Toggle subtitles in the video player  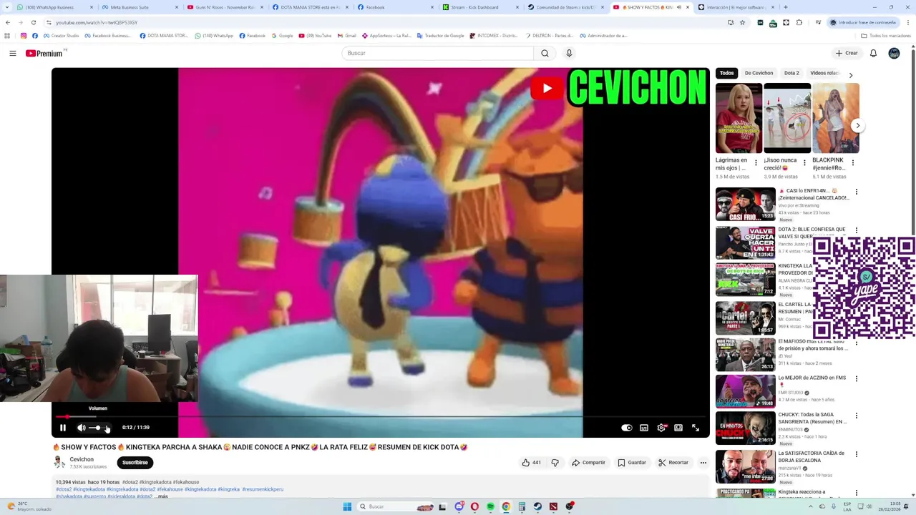(x=644, y=428)
